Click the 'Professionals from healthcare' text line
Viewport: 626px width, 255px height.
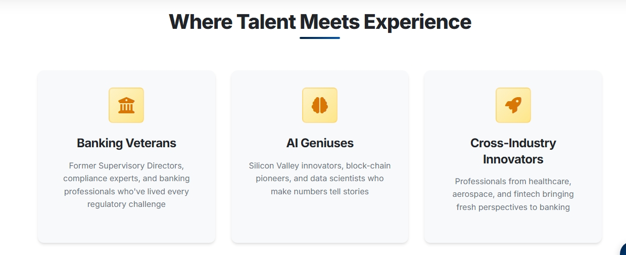pos(513,181)
